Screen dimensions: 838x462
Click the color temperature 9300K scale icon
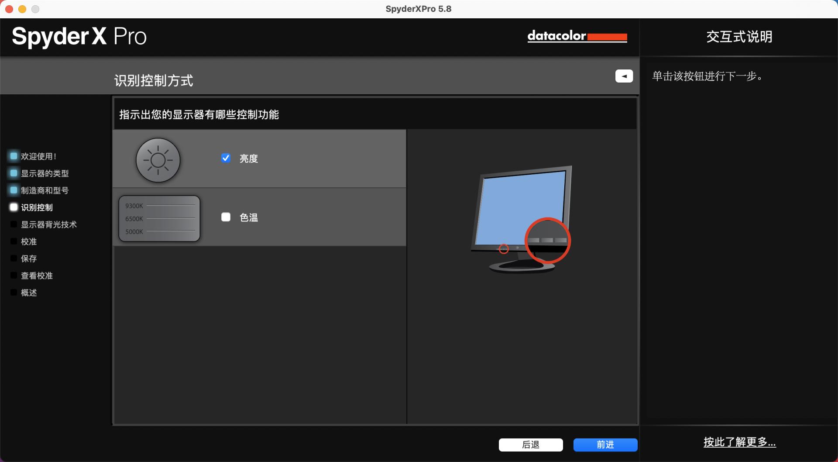[159, 218]
